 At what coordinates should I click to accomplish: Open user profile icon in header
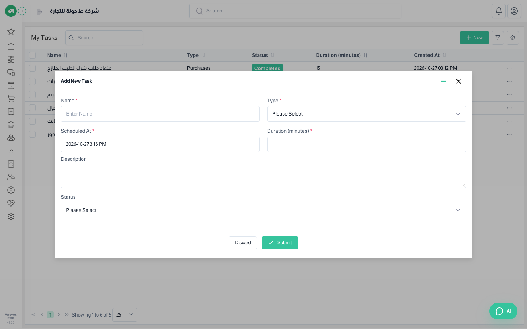(x=514, y=11)
